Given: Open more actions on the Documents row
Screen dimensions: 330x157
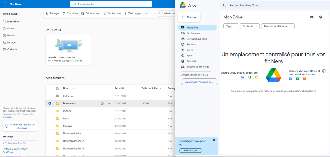Looking at the screenshot, I should tap(109, 103).
